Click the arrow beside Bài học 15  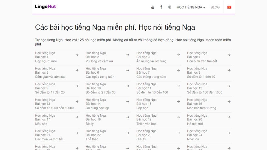tap(178, 102)
